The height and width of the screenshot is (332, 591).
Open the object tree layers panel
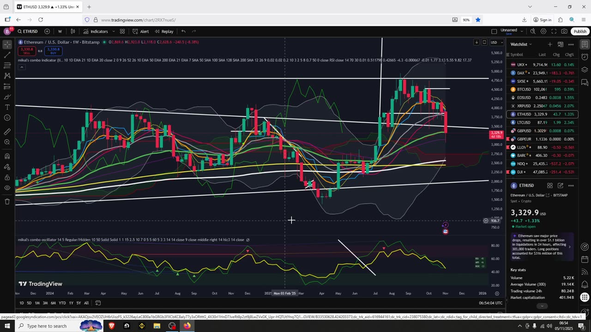point(585,70)
